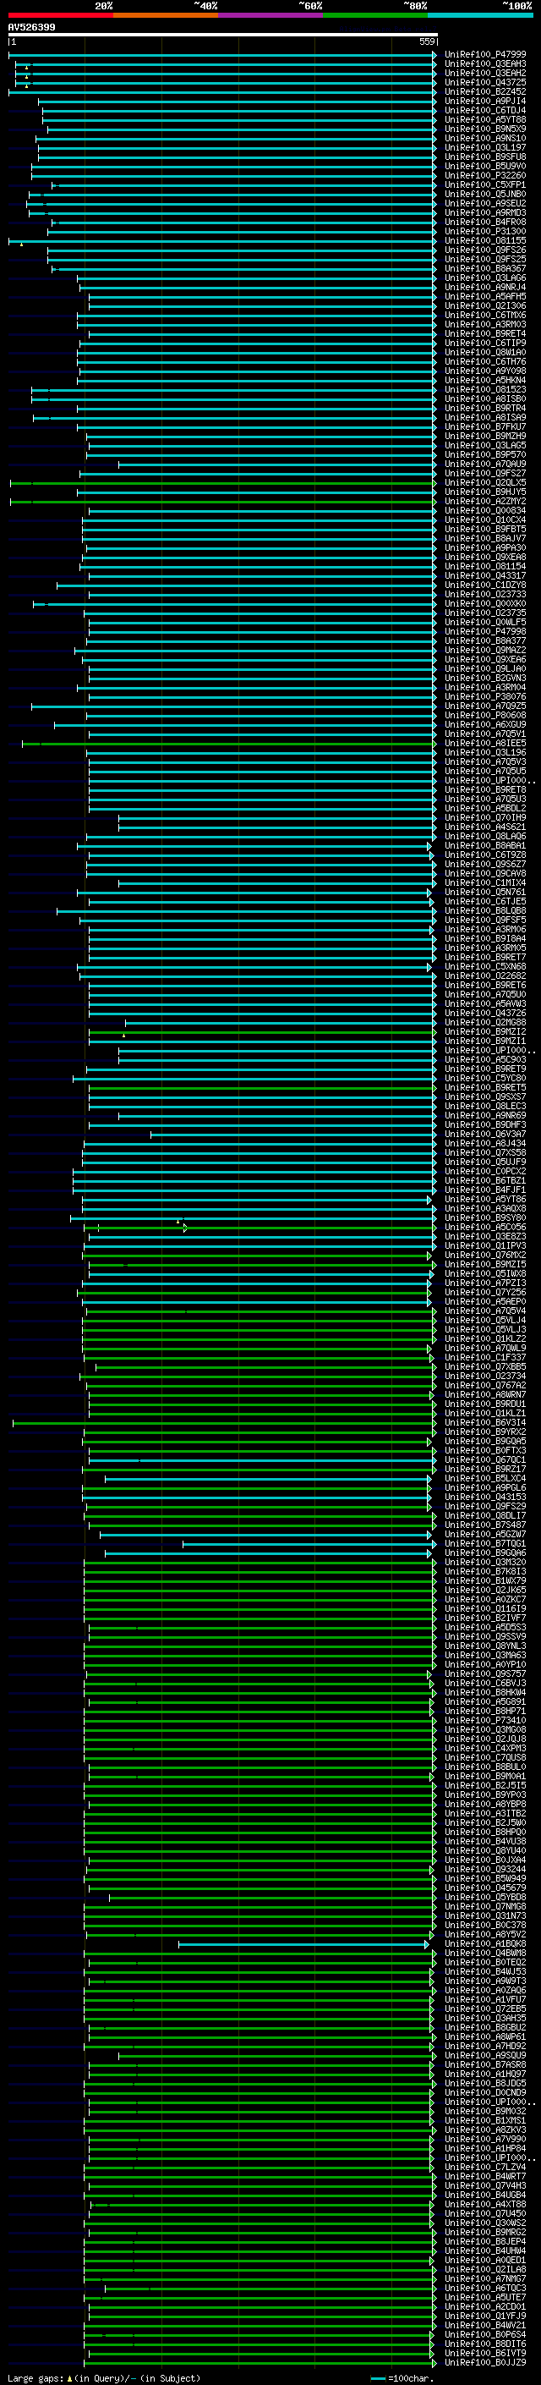The height and width of the screenshot is (2385, 541).
Task: Open hit UniRef100_P47999
Action: click(485, 55)
